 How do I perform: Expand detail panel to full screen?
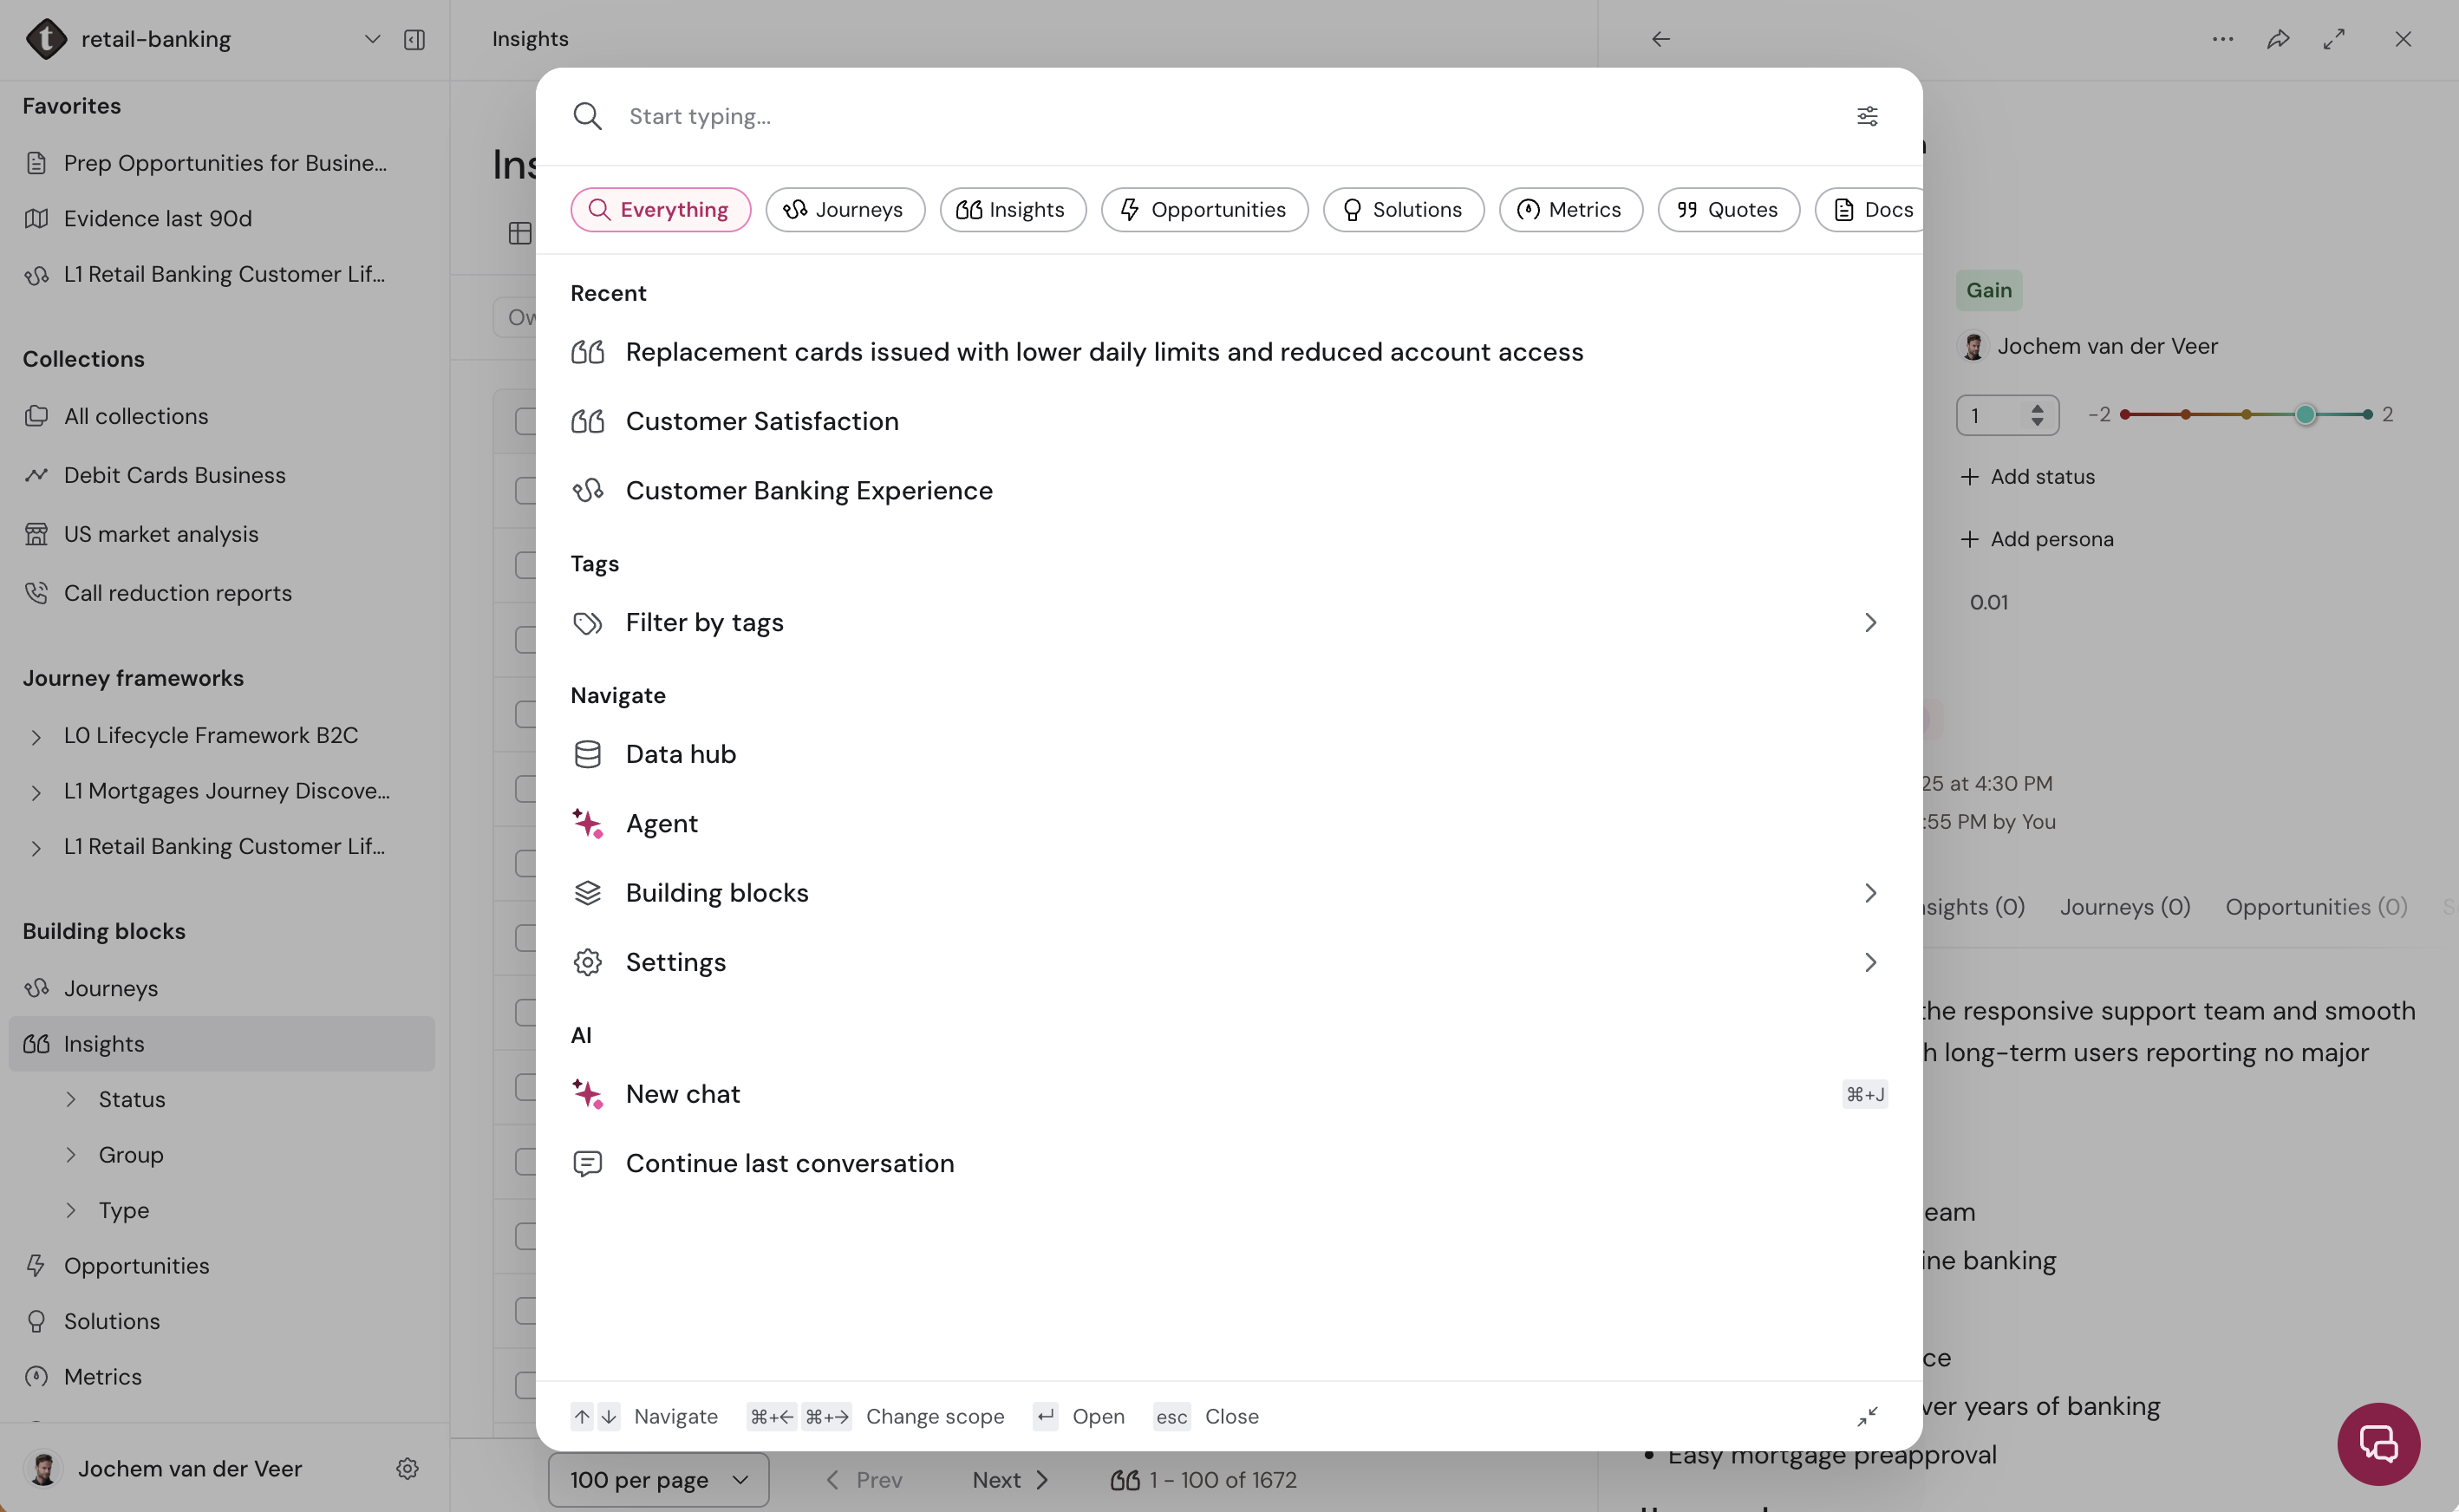2334,39
